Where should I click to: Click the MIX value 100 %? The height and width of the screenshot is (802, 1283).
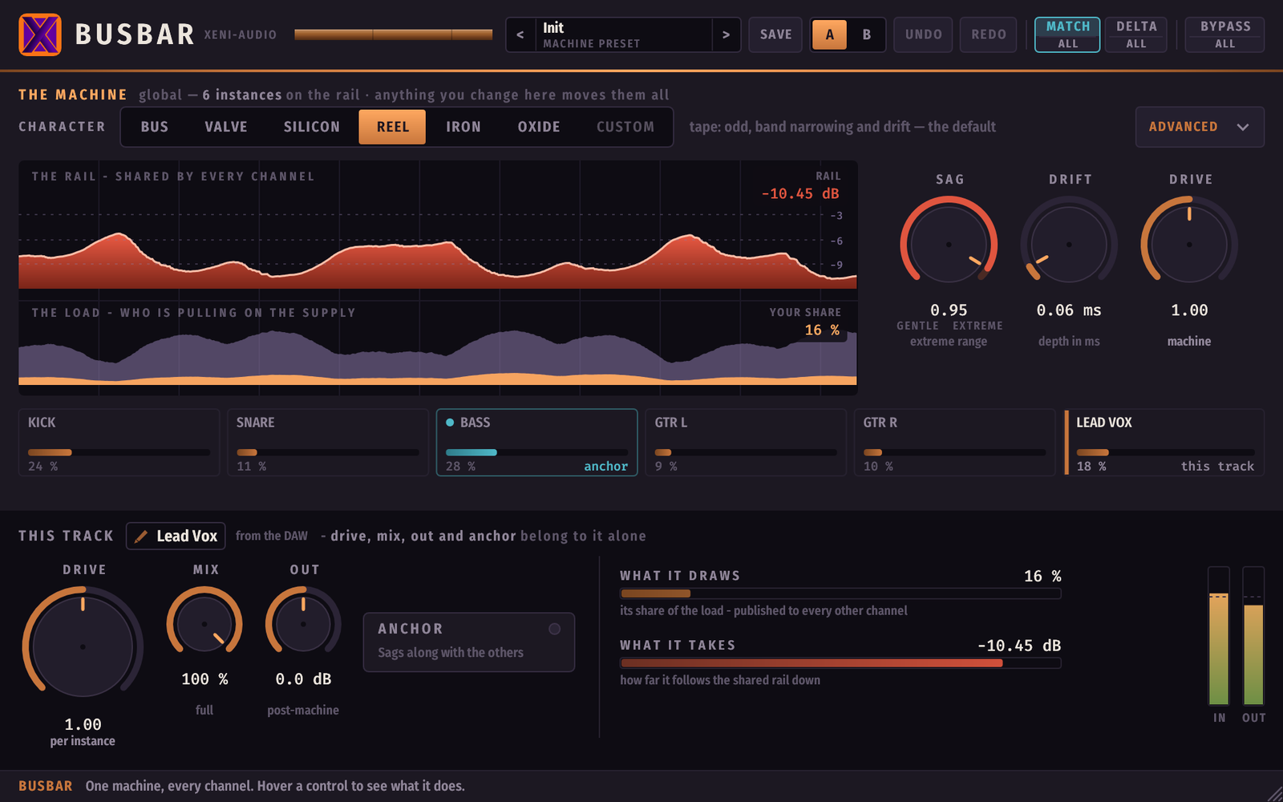[204, 679]
